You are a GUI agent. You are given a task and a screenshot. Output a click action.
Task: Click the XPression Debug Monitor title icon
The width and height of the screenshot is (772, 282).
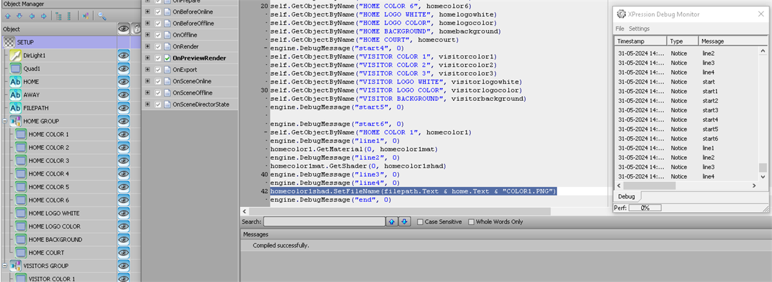pos(621,14)
